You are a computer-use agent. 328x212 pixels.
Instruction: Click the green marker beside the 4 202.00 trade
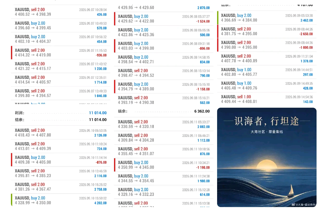[x=12, y=200]
